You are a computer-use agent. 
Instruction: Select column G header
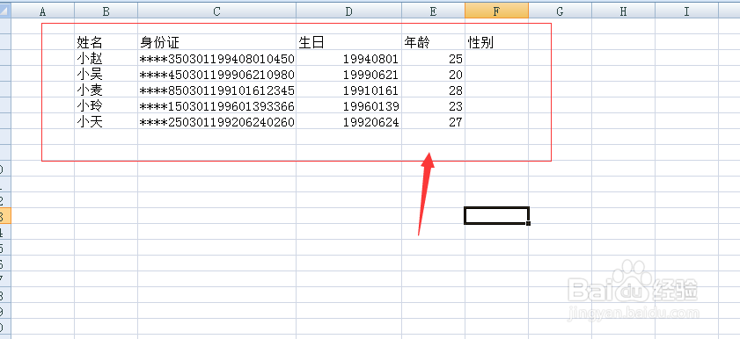point(560,11)
